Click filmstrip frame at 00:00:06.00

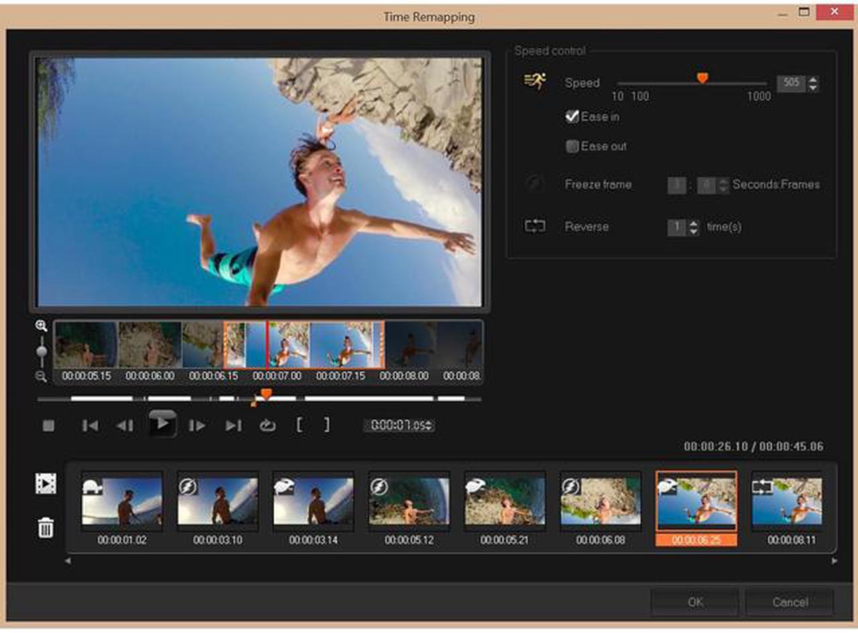pos(149,344)
